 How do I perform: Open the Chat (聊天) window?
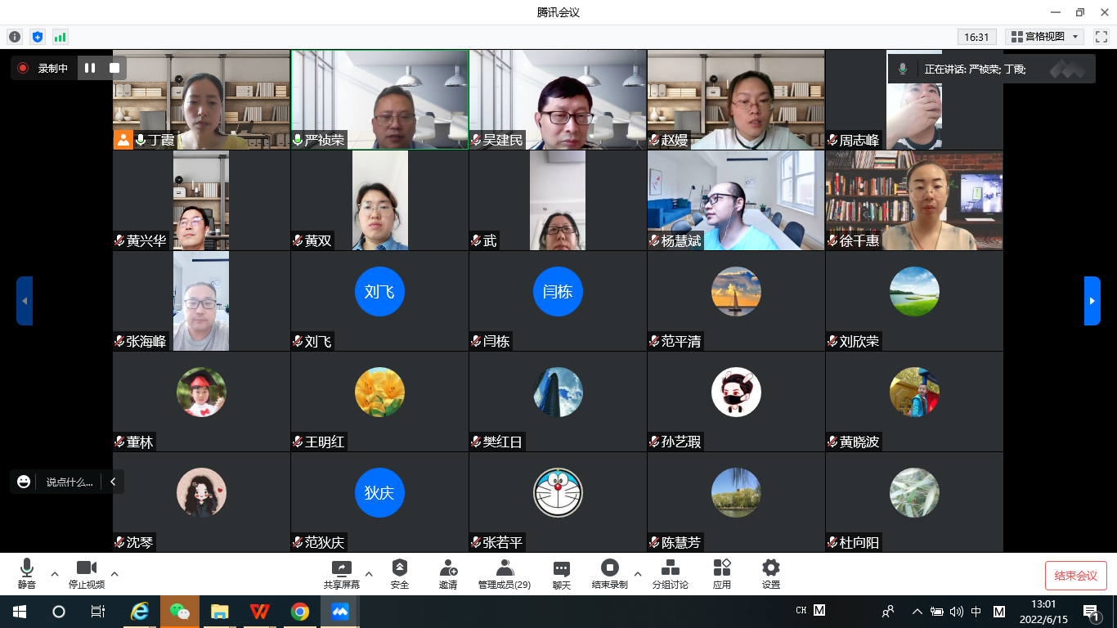click(561, 573)
